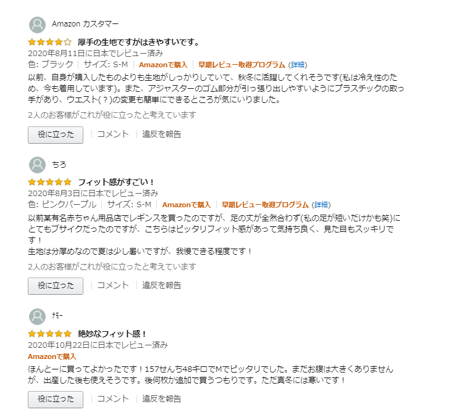Mark the first review as 役に立った
This screenshot has width=475, height=420.
point(56,134)
